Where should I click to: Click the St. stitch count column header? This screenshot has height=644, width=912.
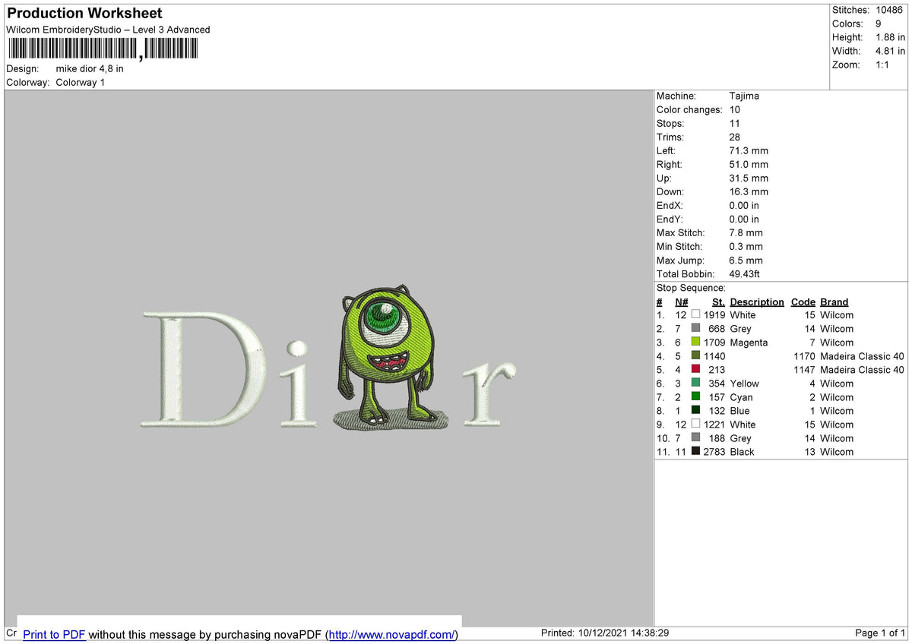(718, 301)
